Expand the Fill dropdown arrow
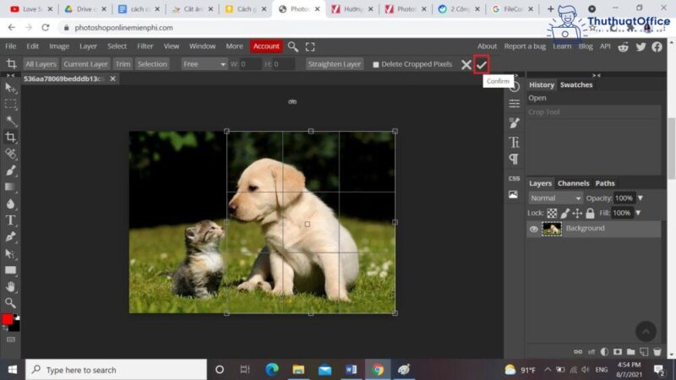Screen dimensions: 676x380 pyautogui.click(x=638, y=213)
